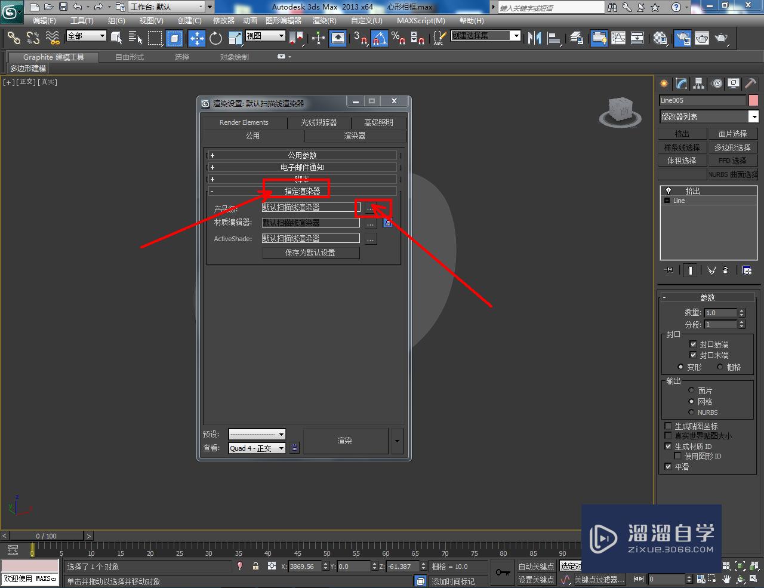Select the 栅格 radio button
The height and width of the screenshot is (588, 764).
[x=720, y=367]
